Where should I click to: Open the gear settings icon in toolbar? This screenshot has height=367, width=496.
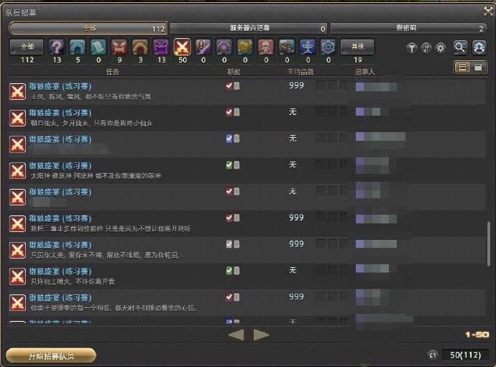click(x=441, y=48)
